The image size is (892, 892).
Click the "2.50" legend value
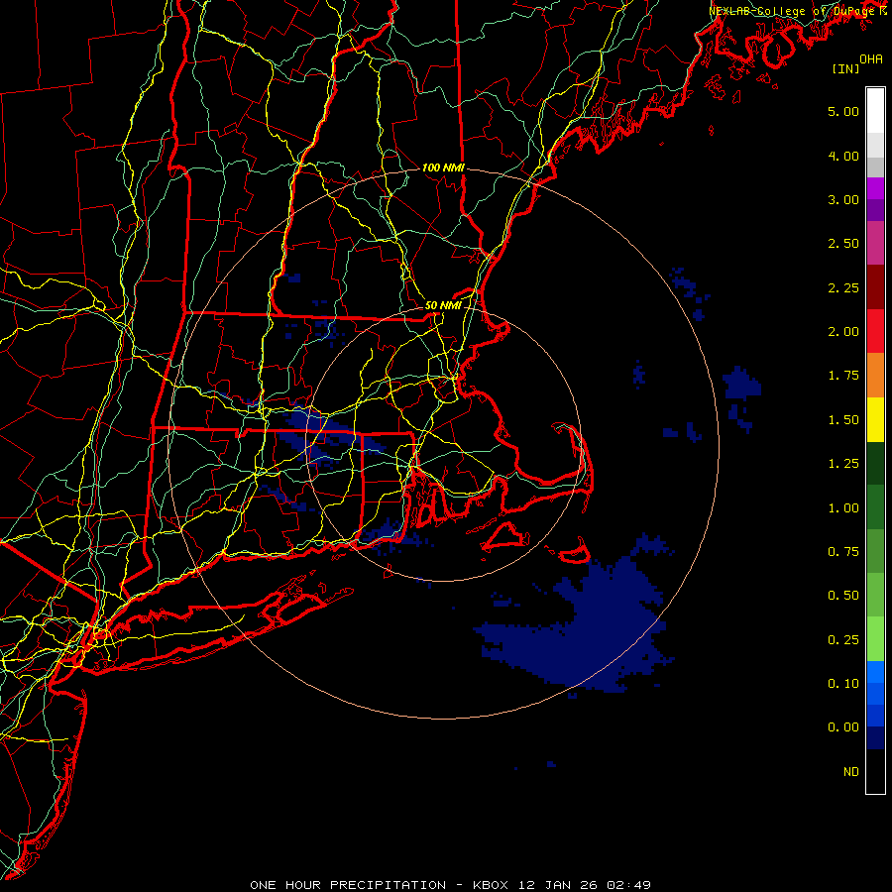pos(843,244)
